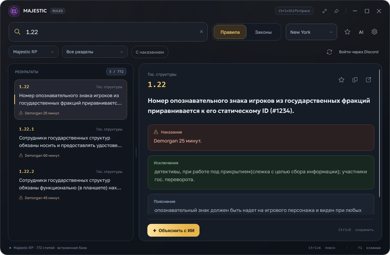Click the Ctrl+D сохранить shortcut hint
Screen dimensions: 390x255
[356, 229]
